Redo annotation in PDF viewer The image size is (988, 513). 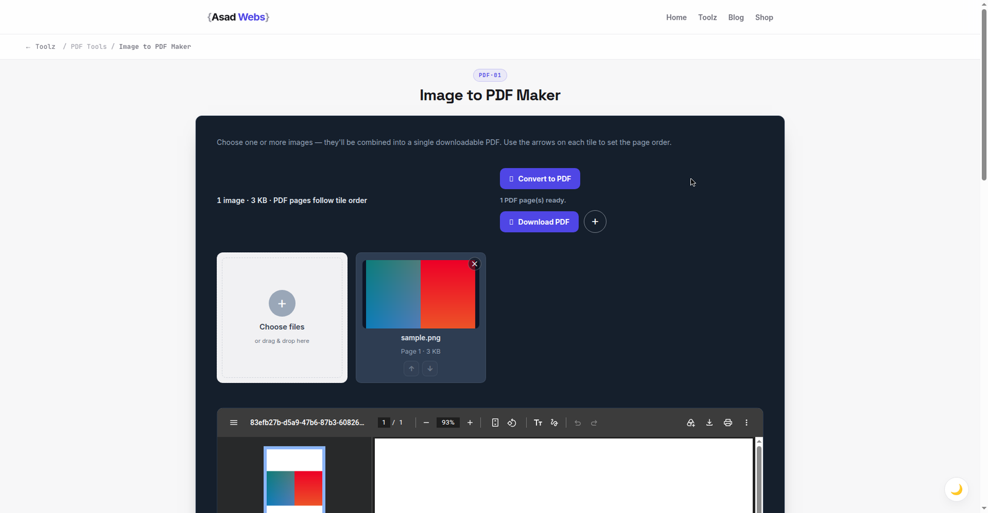[594, 422]
